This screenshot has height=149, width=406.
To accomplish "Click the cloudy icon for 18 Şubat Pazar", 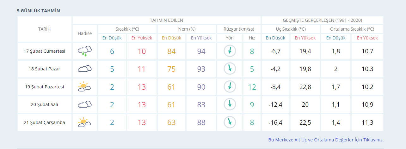I will coord(84,69).
